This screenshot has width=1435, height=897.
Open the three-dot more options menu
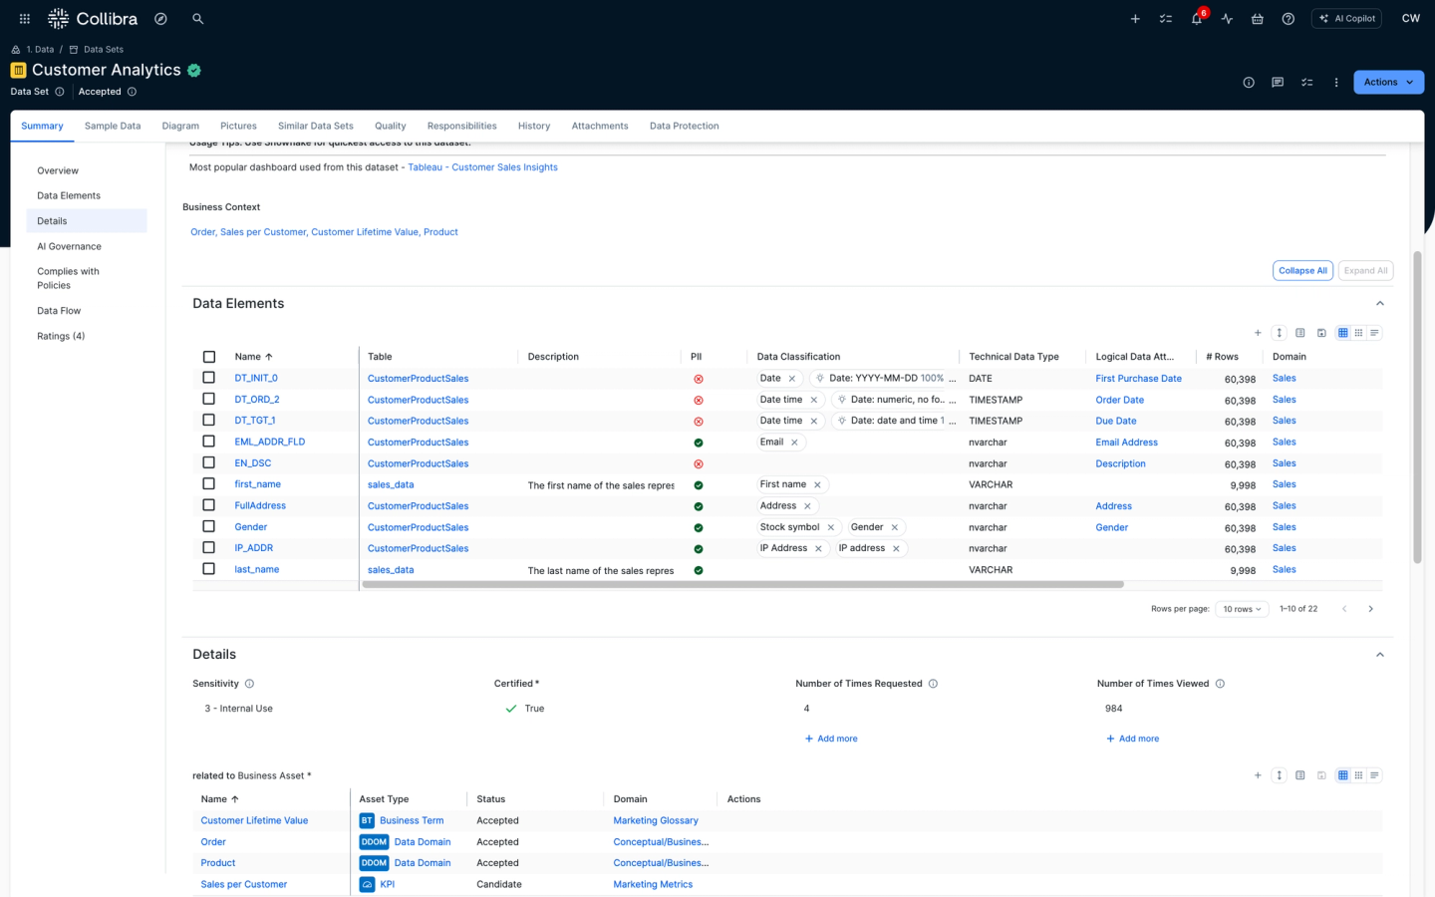click(x=1336, y=83)
